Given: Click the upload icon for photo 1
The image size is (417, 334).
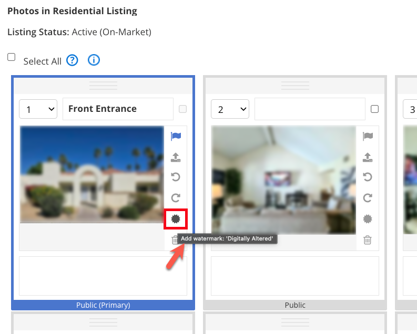Looking at the screenshot, I should click(x=176, y=157).
